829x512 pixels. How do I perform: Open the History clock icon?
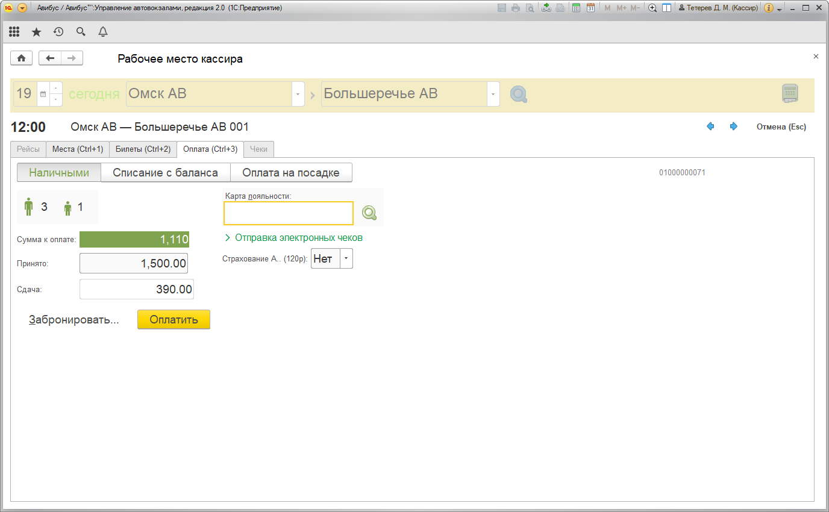click(58, 32)
